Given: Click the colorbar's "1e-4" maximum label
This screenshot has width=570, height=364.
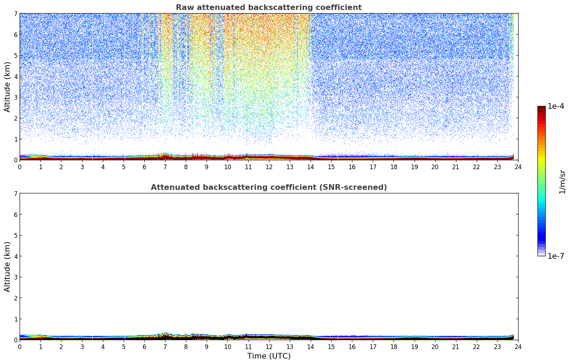Looking at the screenshot, I should coord(556,106).
